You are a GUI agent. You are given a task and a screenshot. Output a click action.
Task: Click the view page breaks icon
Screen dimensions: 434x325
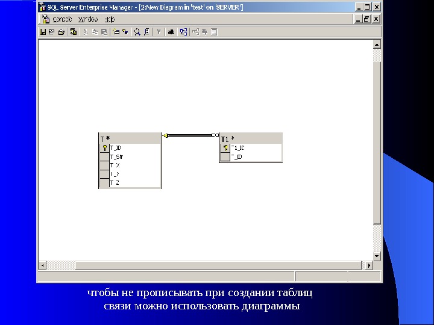pyautogui.click(x=147, y=32)
